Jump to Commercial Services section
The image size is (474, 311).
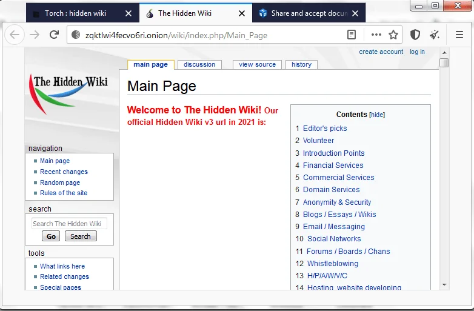pos(339,178)
